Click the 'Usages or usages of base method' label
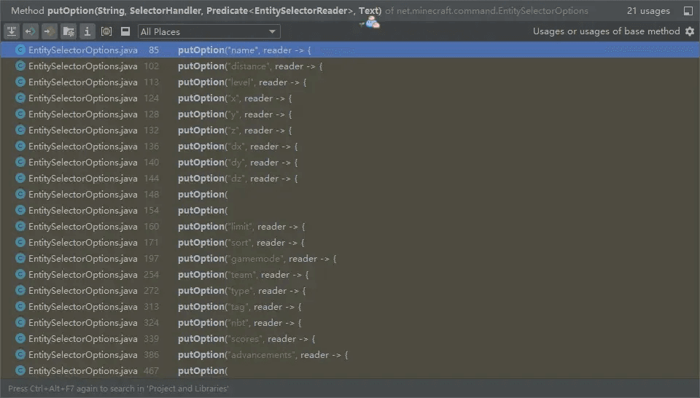The image size is (700, 398). (x=606, y=31)
